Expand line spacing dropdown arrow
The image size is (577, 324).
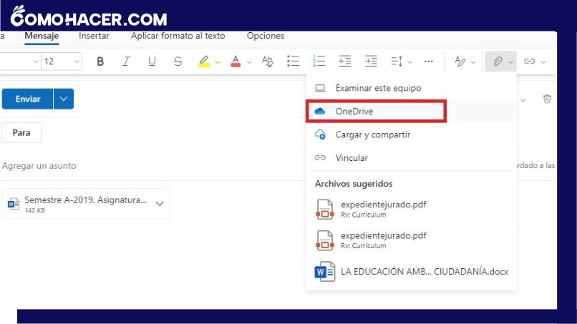(x=409, y=62)
